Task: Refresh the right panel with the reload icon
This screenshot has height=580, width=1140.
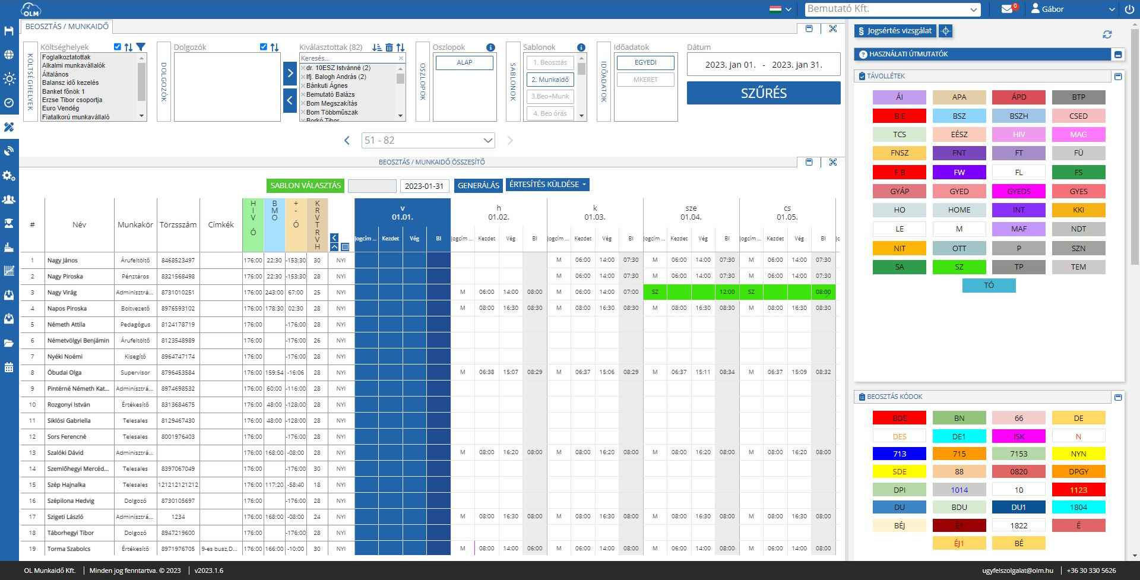Action: click(1107, 34)
